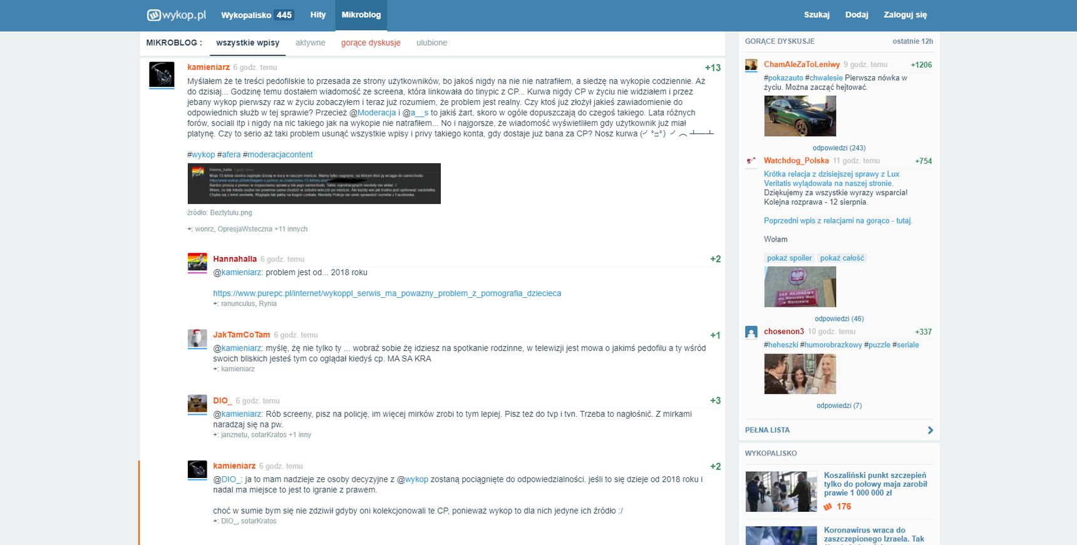Expand 'pokaż spoiler' in Watchdog post

click(790, 258)
